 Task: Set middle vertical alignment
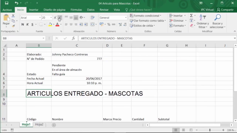click(x=71, y=18)
